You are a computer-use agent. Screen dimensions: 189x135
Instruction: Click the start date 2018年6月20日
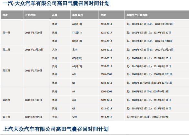[x=34, y=33]
